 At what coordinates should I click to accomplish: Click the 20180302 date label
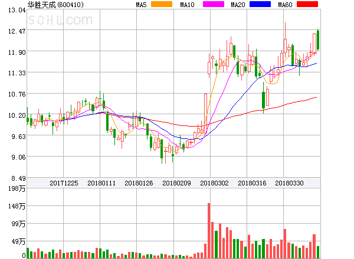click(x=214, y=183)
